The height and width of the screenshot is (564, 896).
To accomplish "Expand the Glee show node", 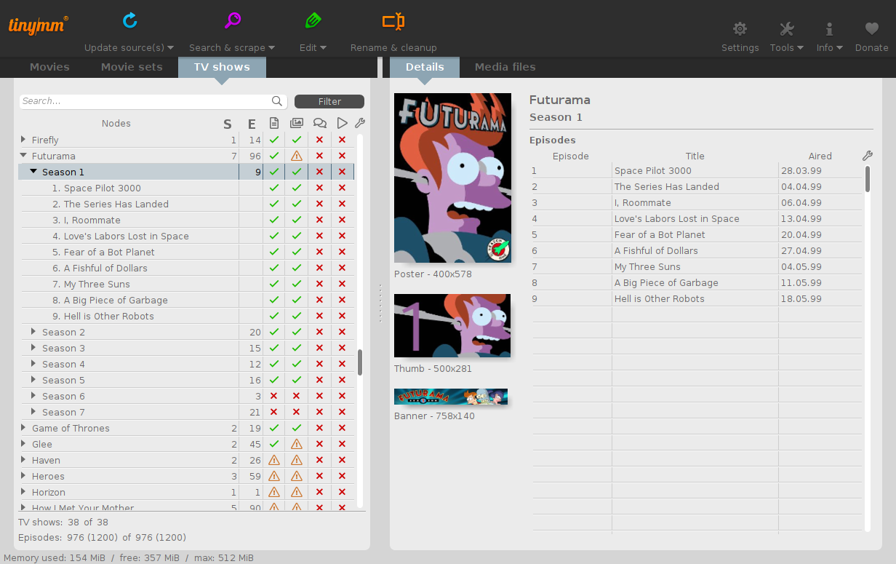I will 23,444.
